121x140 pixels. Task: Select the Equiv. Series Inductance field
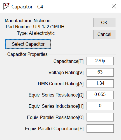click(x=100, y=106)
